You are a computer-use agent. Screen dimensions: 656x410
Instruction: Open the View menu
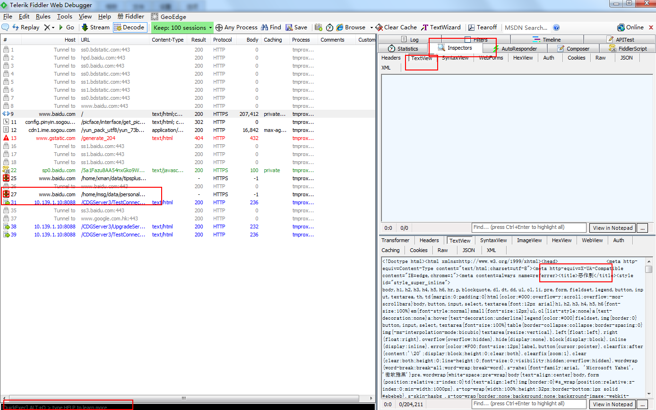point(85,17)
